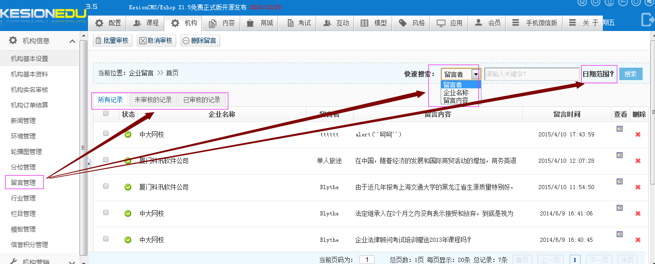Open the 留言者 quick search dropdown

point(475,74)
